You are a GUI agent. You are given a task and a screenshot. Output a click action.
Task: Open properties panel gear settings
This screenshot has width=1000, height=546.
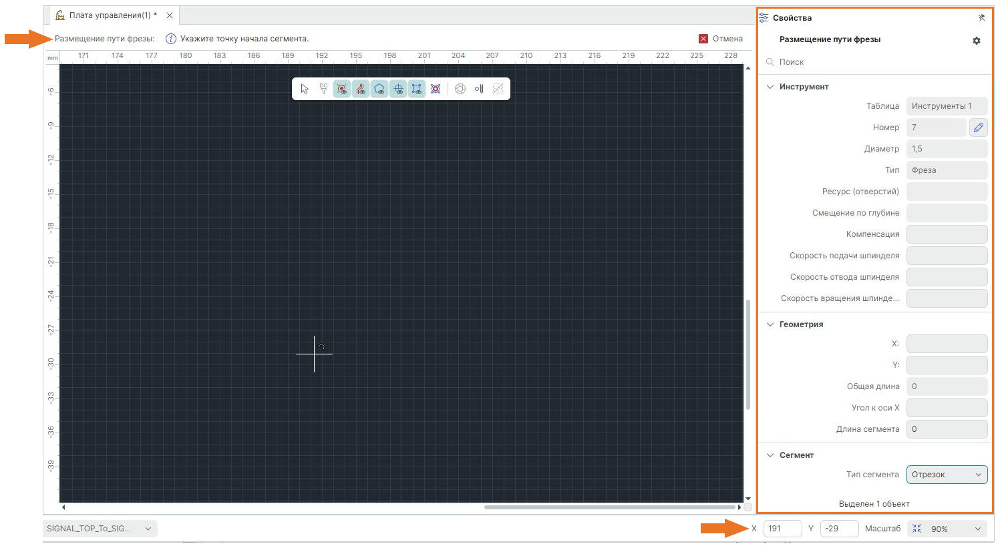tap(977, 41)
